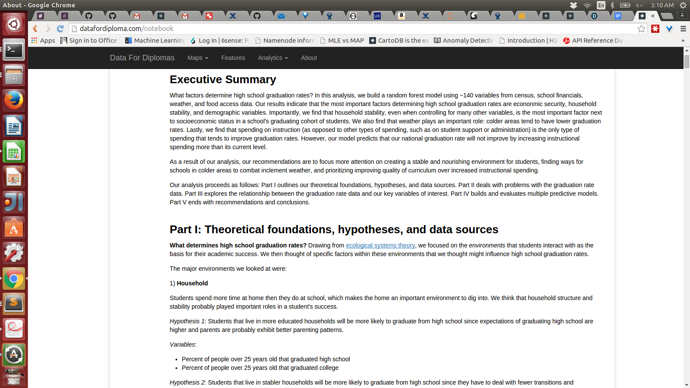Switch to the UX icon tab
Screen dimensions: 690x388
[377, 16]
